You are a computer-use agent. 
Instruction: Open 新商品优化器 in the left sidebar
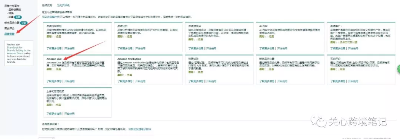pos(12,22)
